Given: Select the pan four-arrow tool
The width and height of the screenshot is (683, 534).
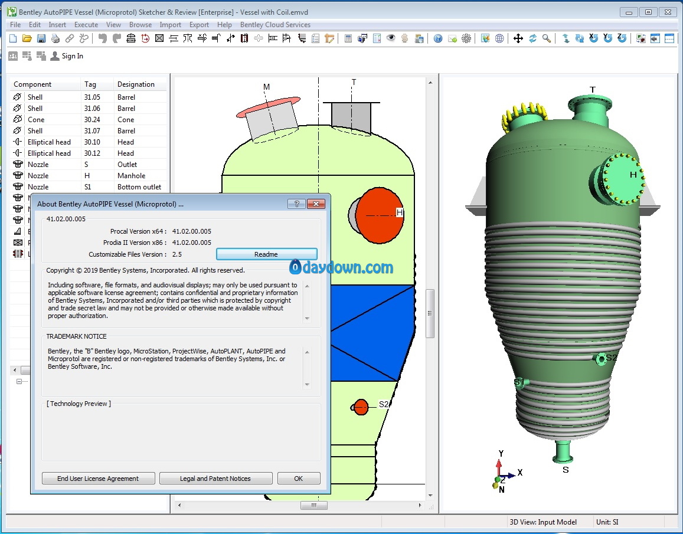Looking at the screenshot, I should click(x=518, y=39).
